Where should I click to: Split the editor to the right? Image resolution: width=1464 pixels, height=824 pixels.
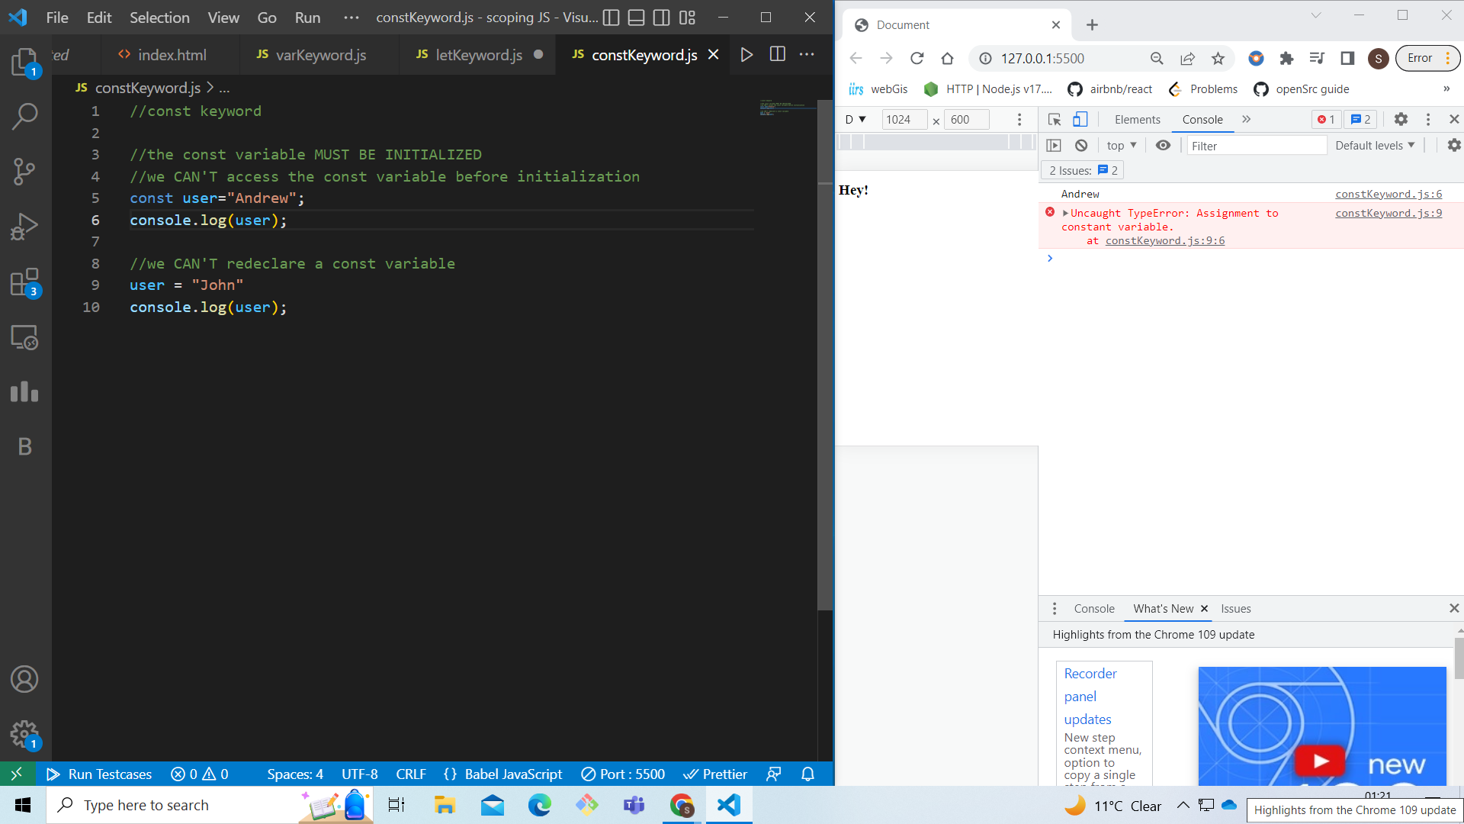point(777,54)
